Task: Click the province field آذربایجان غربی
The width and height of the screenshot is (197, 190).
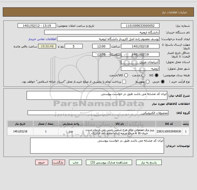Action: click(x=140, y=62)
